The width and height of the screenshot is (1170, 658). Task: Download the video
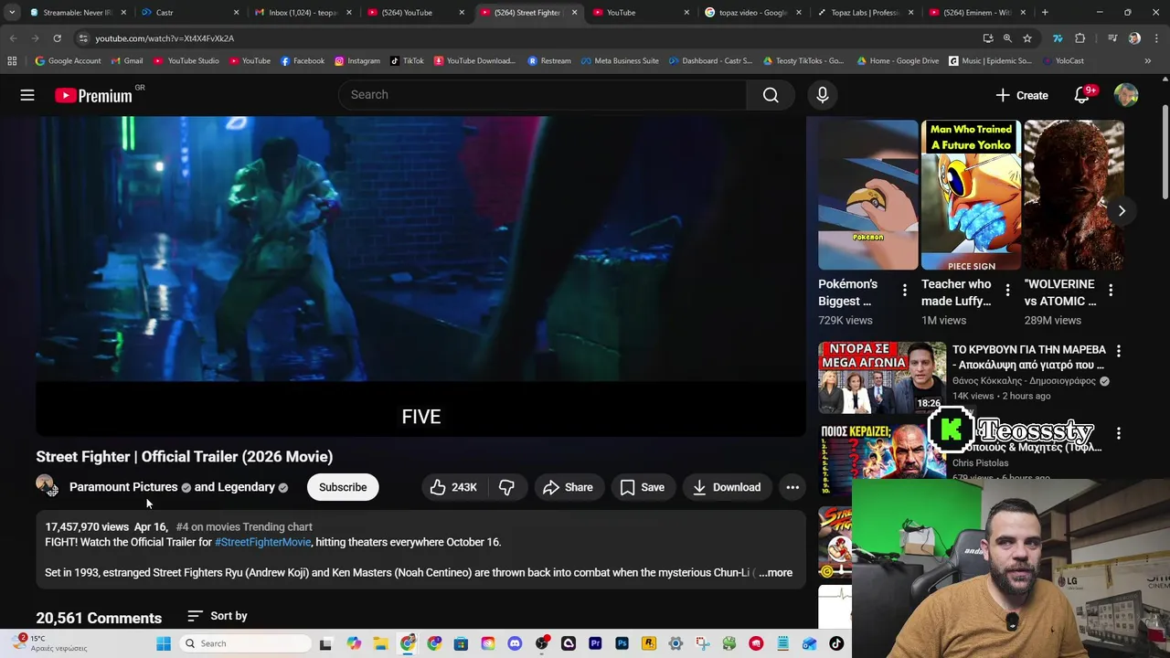click(x=727, y=487)
